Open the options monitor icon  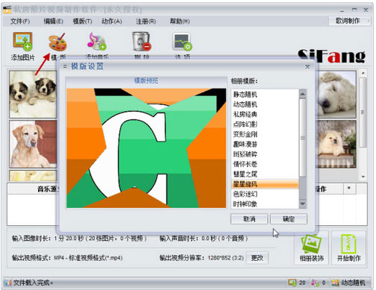[x=182, y=42]
